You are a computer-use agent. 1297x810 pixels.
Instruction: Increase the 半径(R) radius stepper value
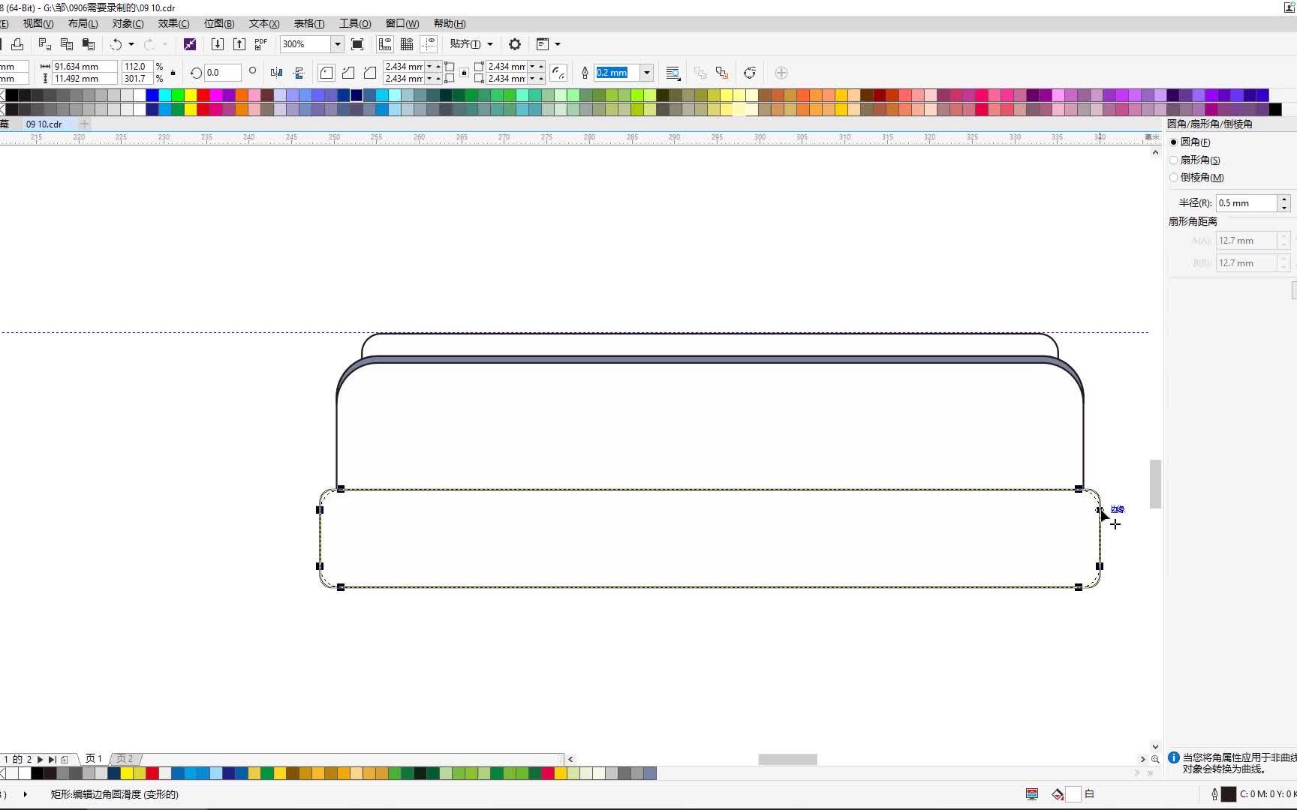[x=1284, y=199]
